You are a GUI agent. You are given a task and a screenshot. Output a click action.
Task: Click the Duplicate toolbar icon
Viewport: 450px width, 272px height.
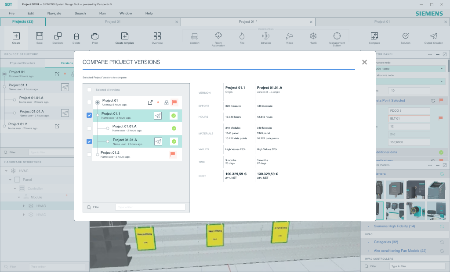(x=58, y=36)
